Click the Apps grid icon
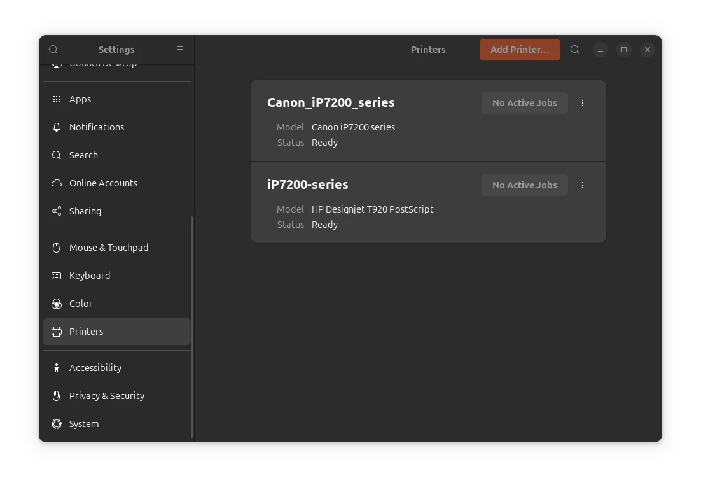The image size is (701, 485). 57,99
